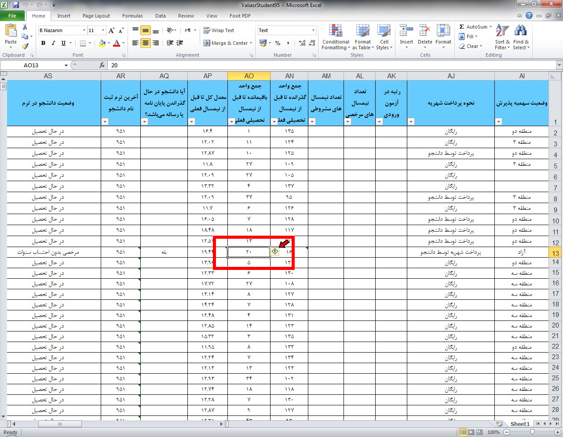Click the zoom slider in the status bar
This screenshot has width=563, height=437.
click(x=532, y=432)
